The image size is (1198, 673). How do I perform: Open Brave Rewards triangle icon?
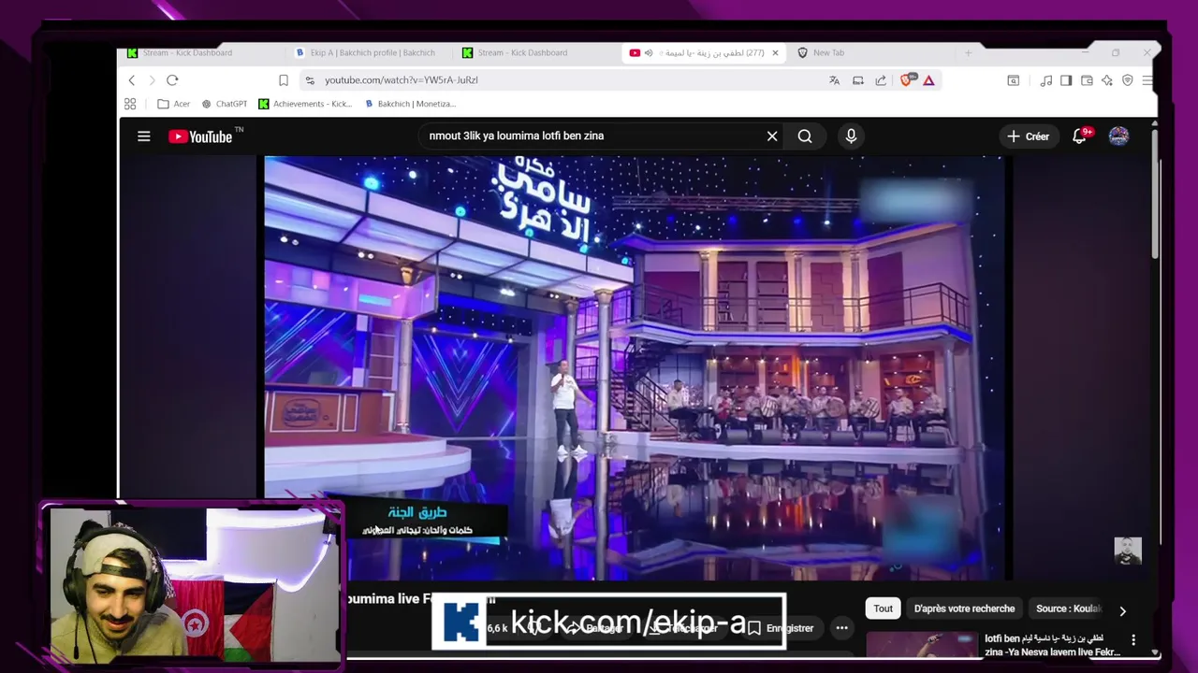click(928, 80)
